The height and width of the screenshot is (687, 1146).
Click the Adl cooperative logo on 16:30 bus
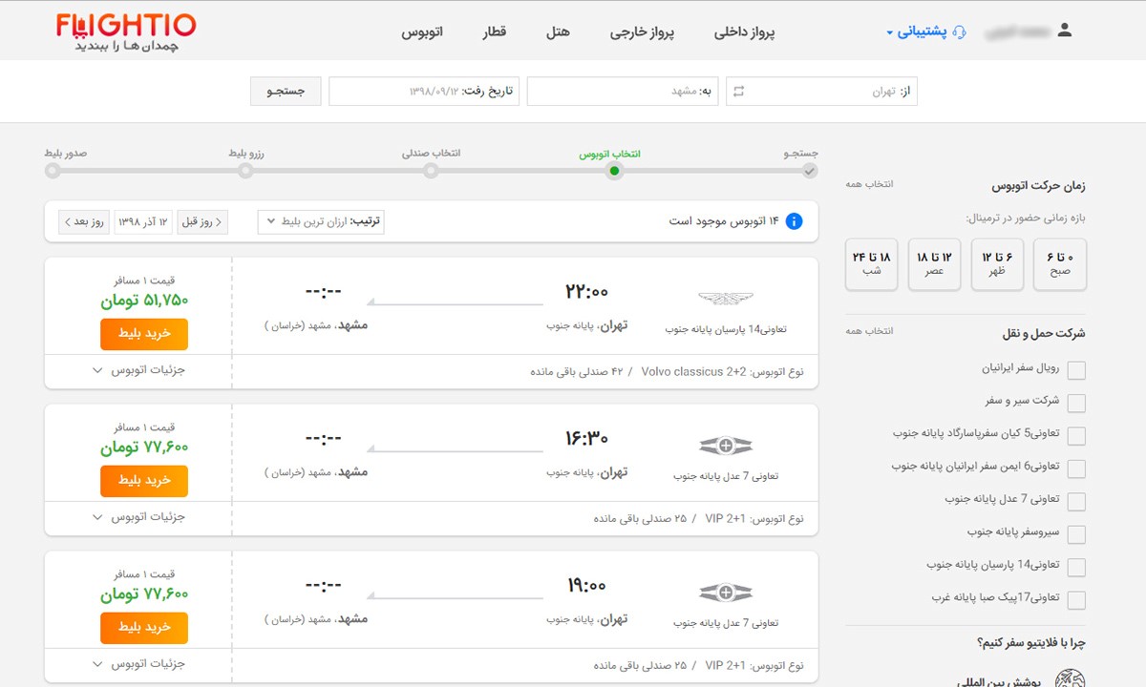(x=726, y=446)
